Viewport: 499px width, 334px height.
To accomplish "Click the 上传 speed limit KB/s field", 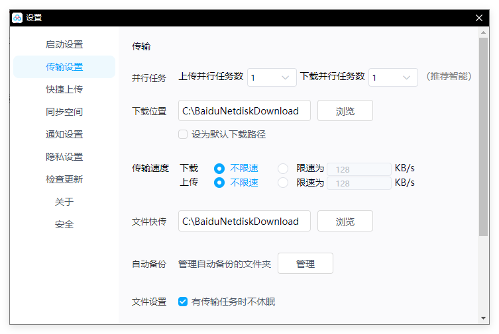I will click(359, 183).
